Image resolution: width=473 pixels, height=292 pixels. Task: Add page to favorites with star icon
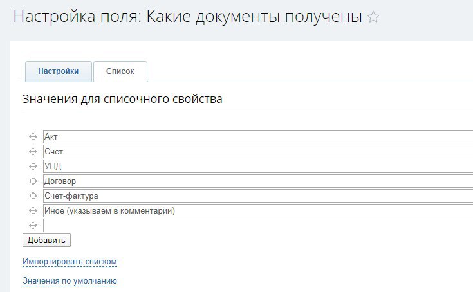pos(373,17)
